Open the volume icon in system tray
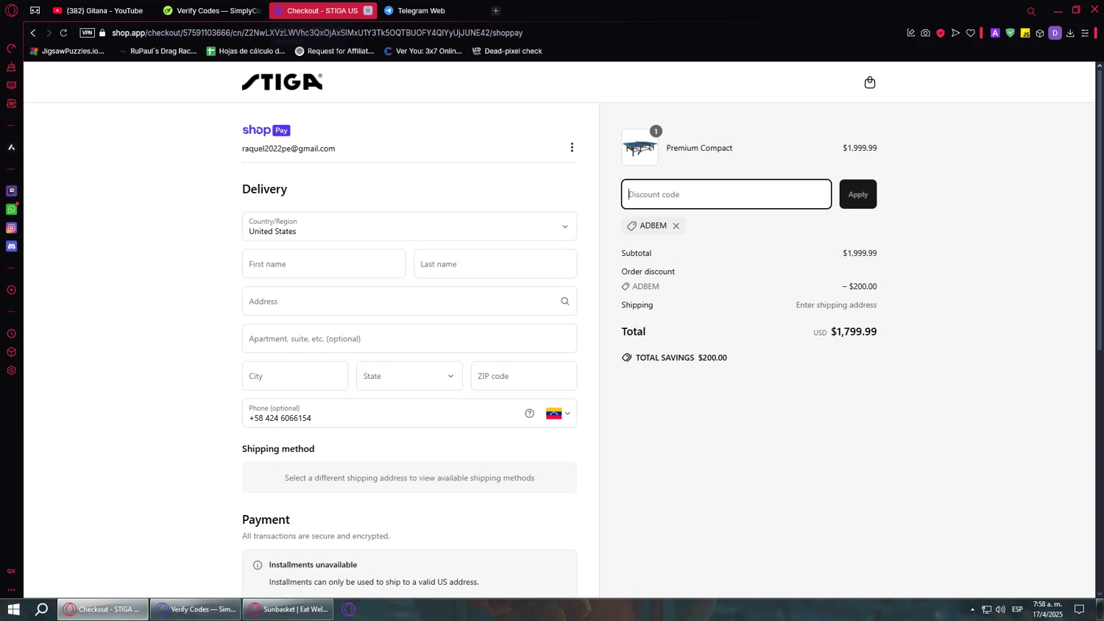The image size is (1104, 621). tap(1000, 609)
